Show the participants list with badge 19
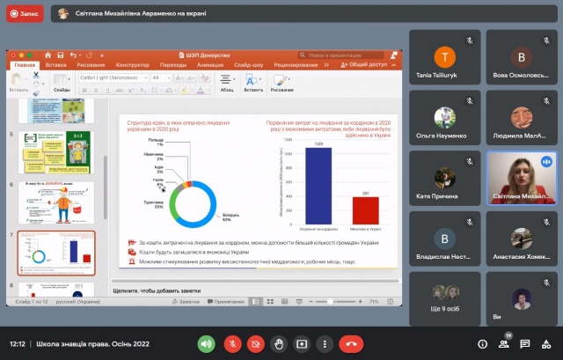 point(504,344)
